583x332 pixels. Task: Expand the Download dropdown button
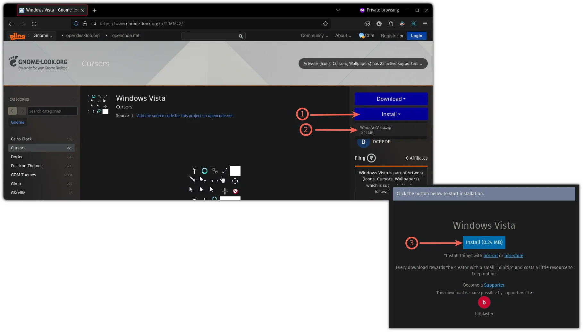[391, 99]
